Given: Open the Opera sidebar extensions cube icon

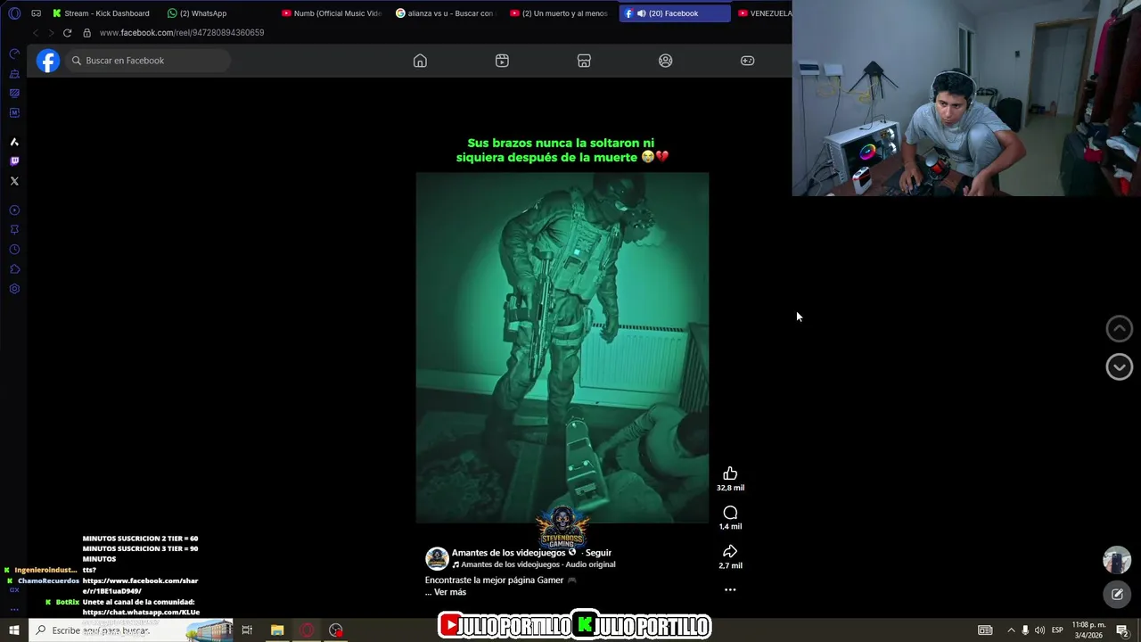Looking at the screenshot, I should [x=14, y=269].
